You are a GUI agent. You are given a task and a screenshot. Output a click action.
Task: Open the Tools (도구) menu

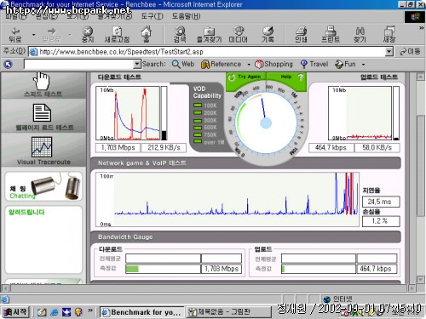pos(152,16)
